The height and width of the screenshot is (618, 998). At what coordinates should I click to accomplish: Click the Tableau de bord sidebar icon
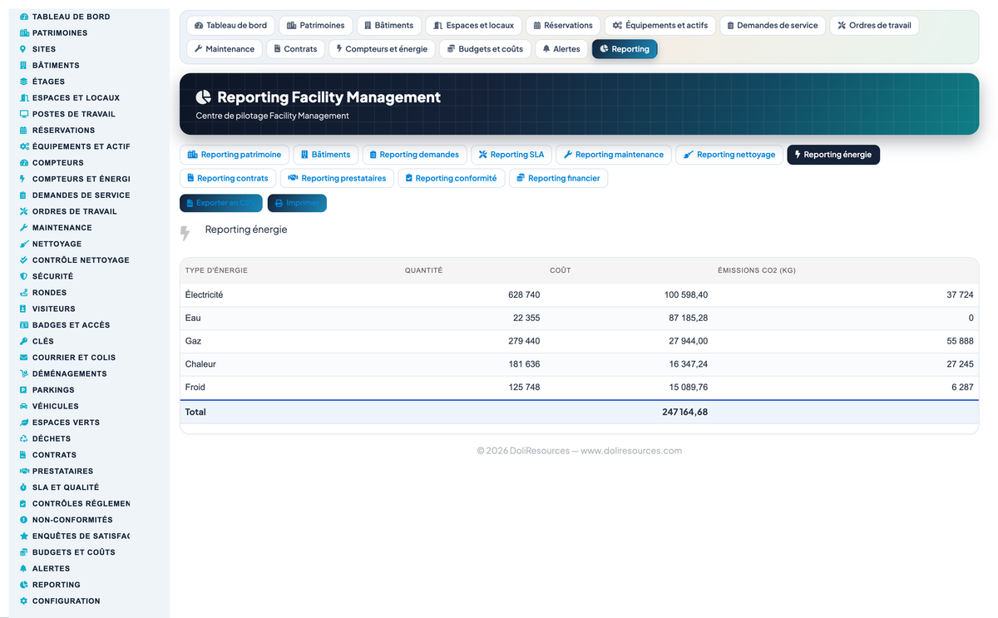pos(24,17)
